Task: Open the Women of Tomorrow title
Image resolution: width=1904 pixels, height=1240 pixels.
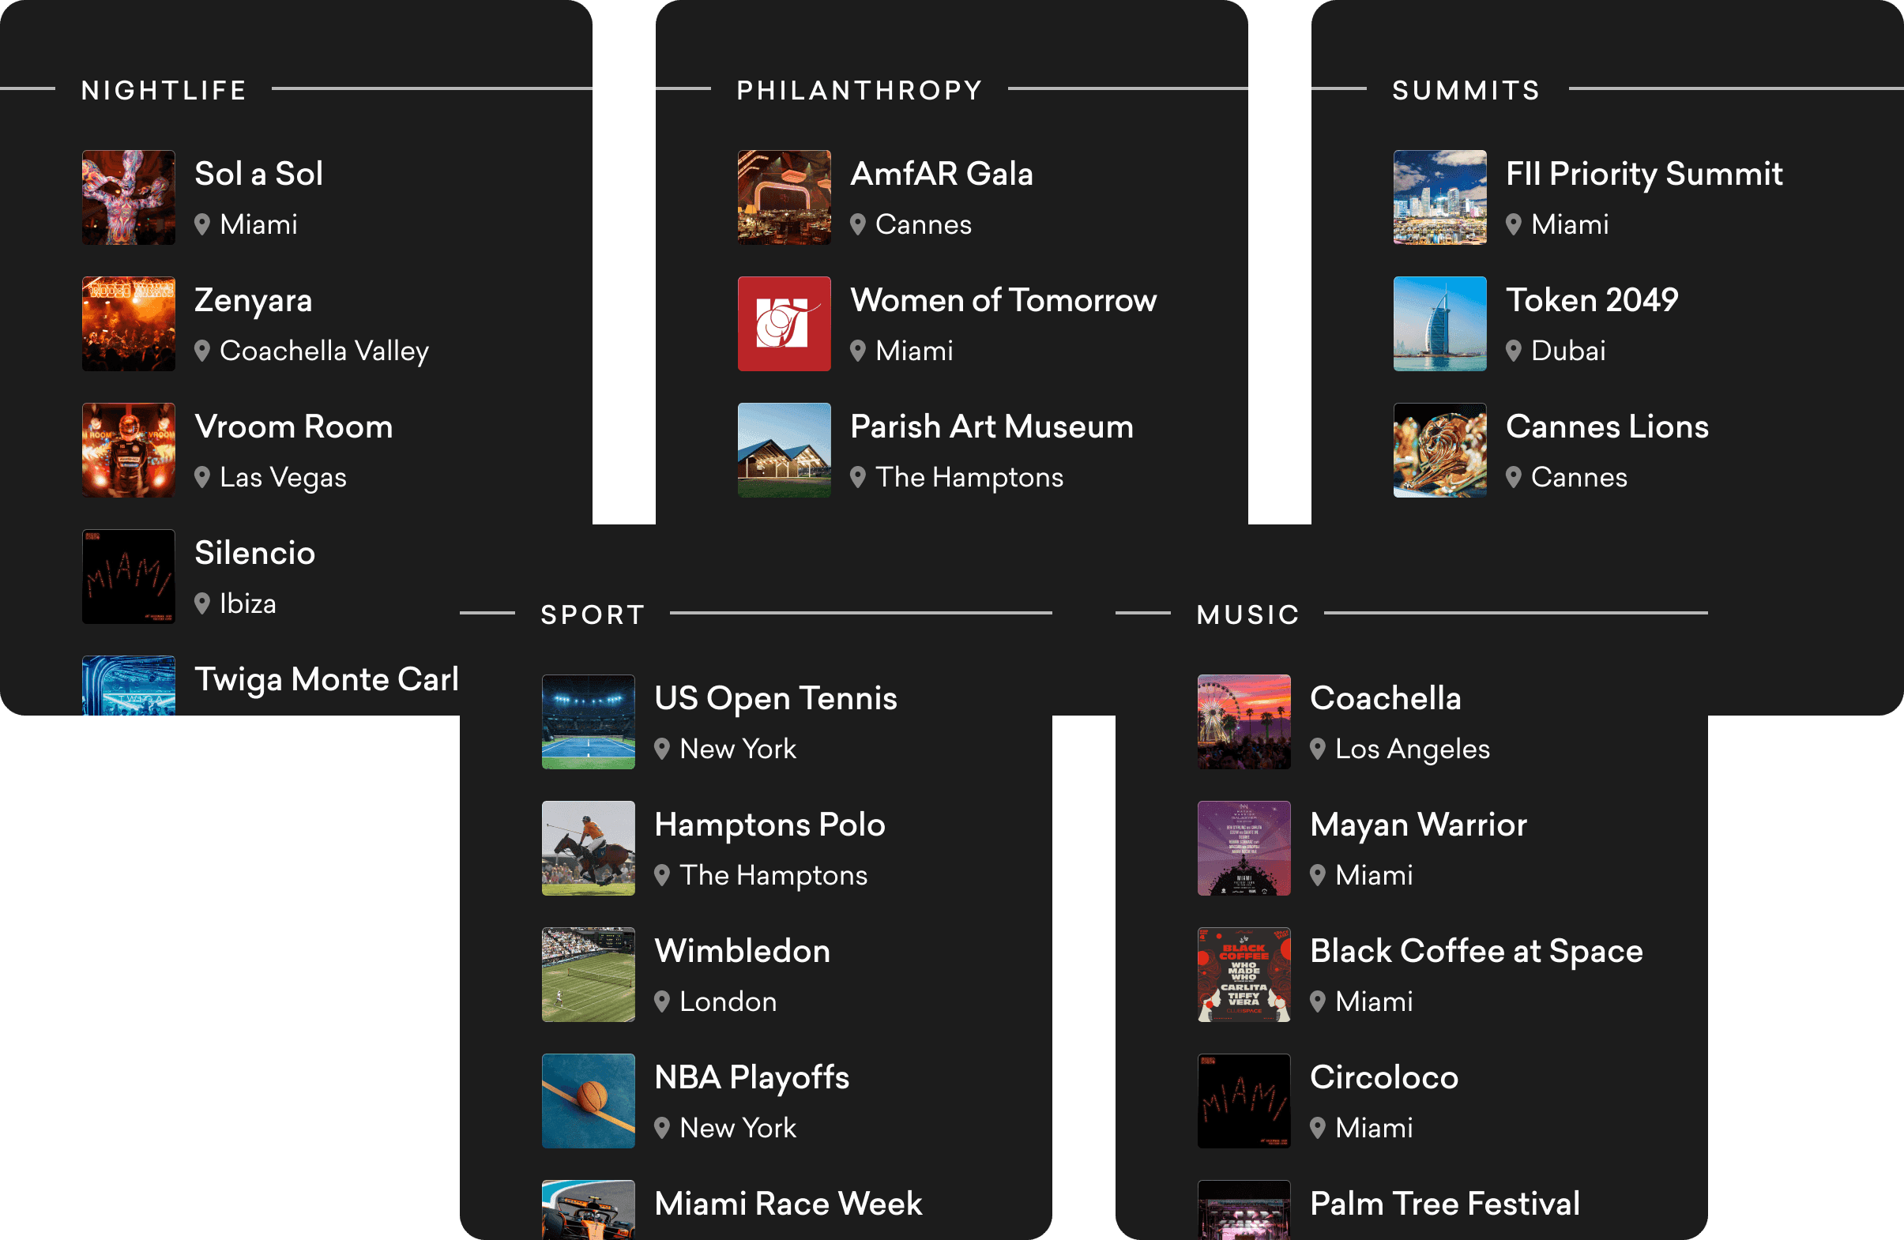Action: pos(1003,300)
